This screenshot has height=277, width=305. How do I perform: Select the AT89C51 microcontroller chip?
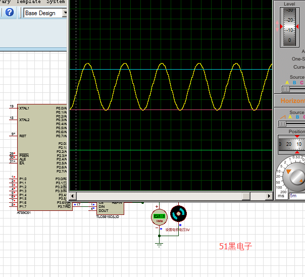tap(45, 157)
